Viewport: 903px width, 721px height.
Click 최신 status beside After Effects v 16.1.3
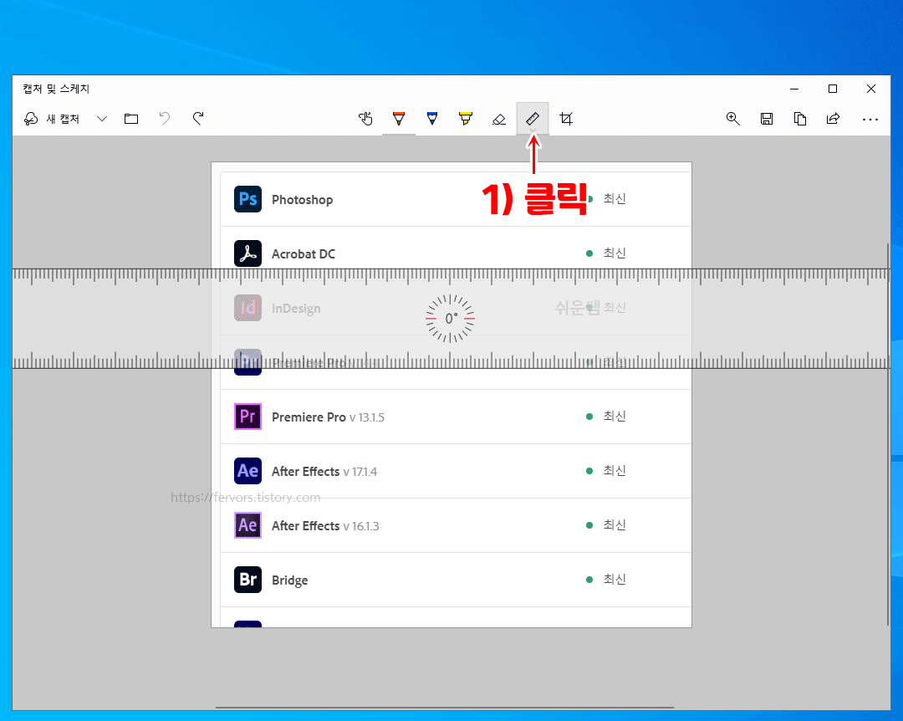click(615, 525)
